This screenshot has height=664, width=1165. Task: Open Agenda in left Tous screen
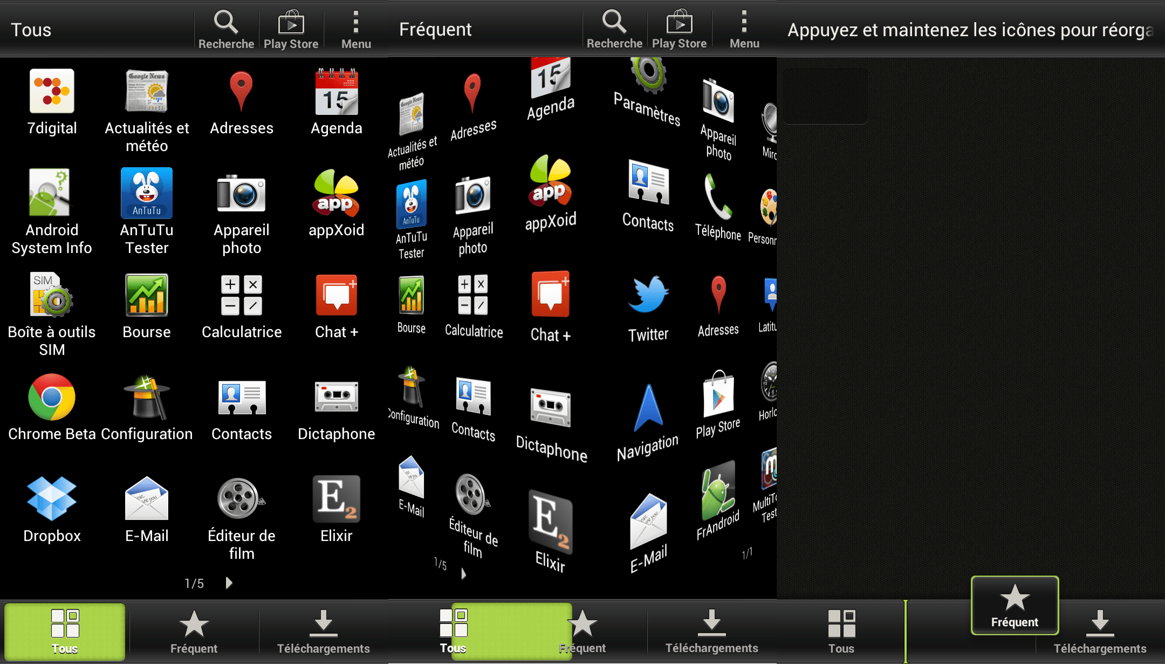coord(337,102)
